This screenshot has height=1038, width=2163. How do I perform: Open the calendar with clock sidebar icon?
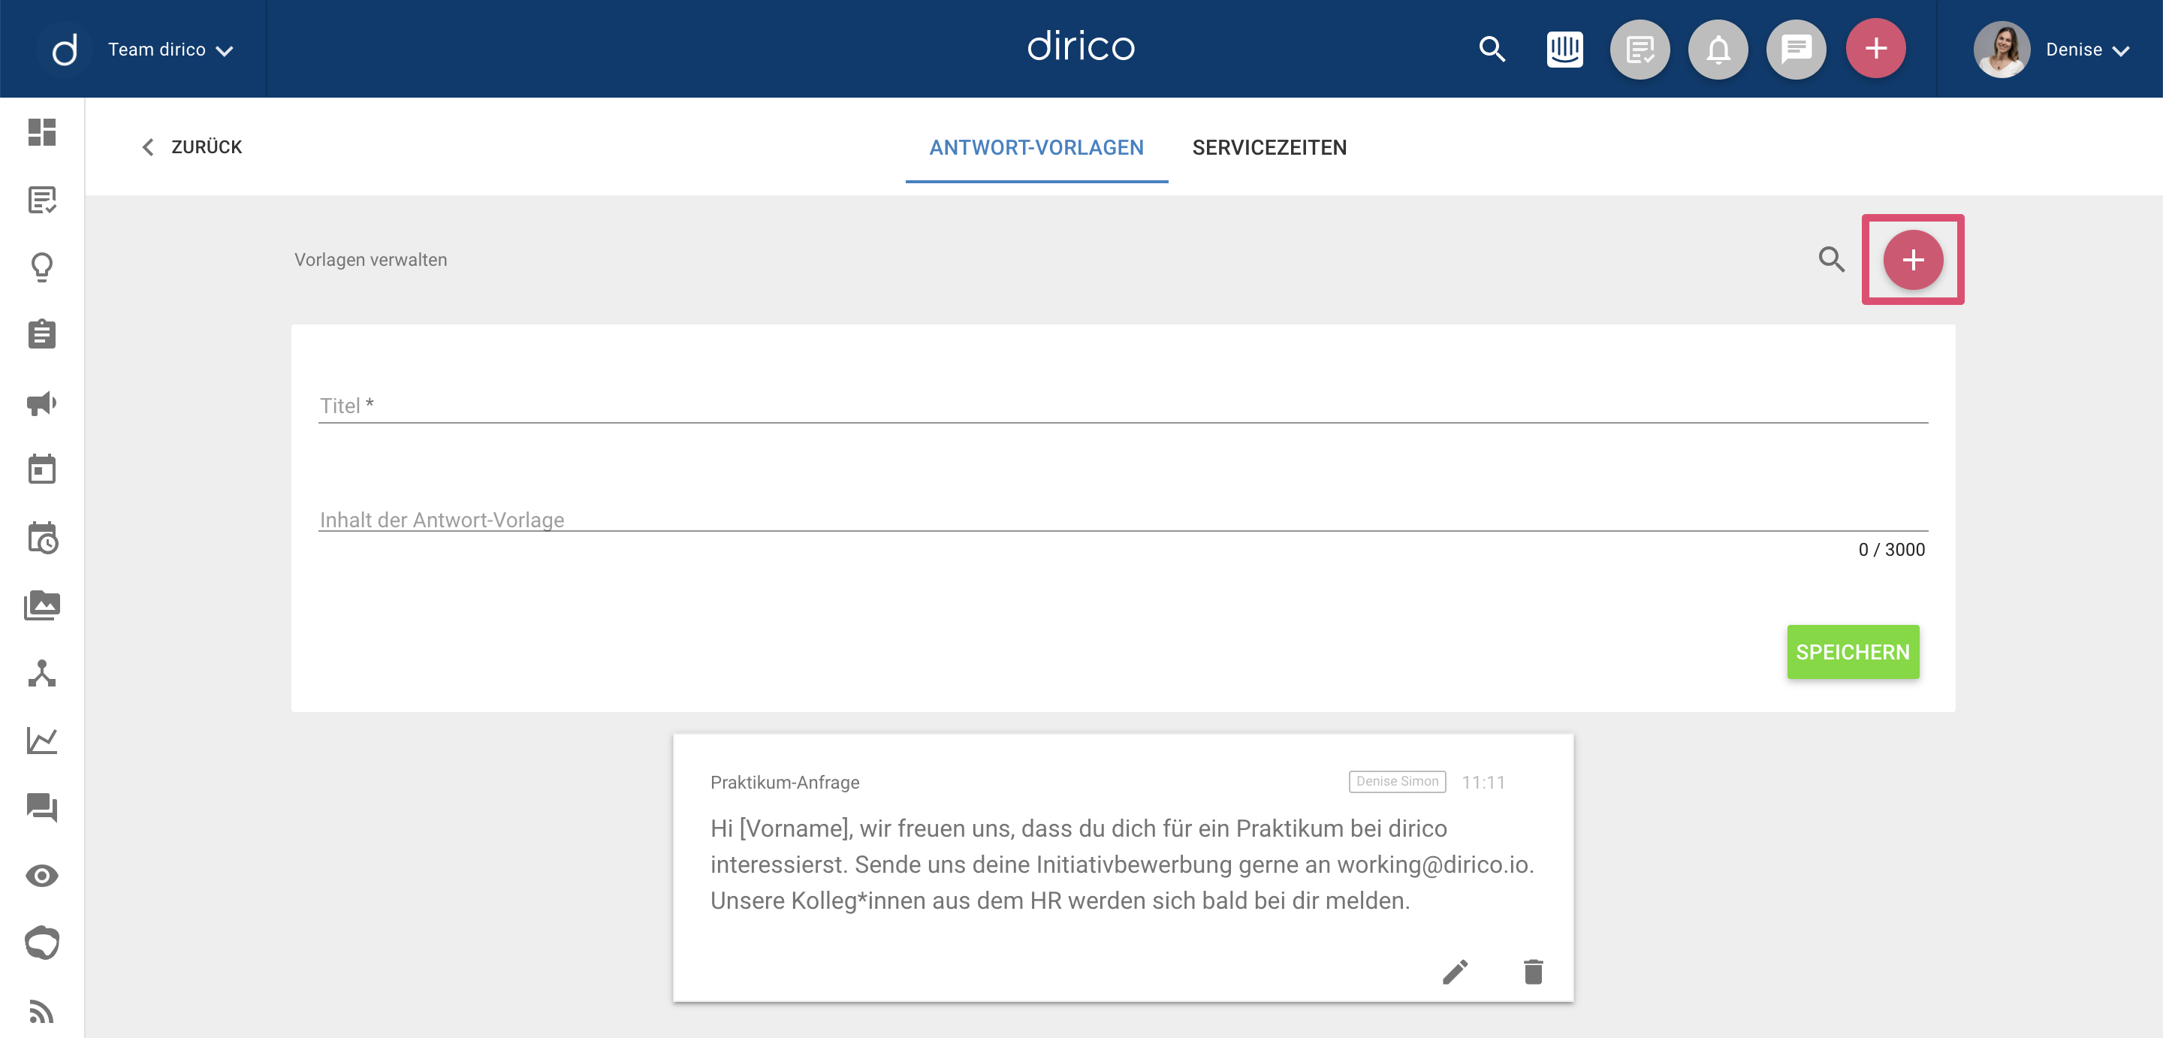click(x=42, y=538)
